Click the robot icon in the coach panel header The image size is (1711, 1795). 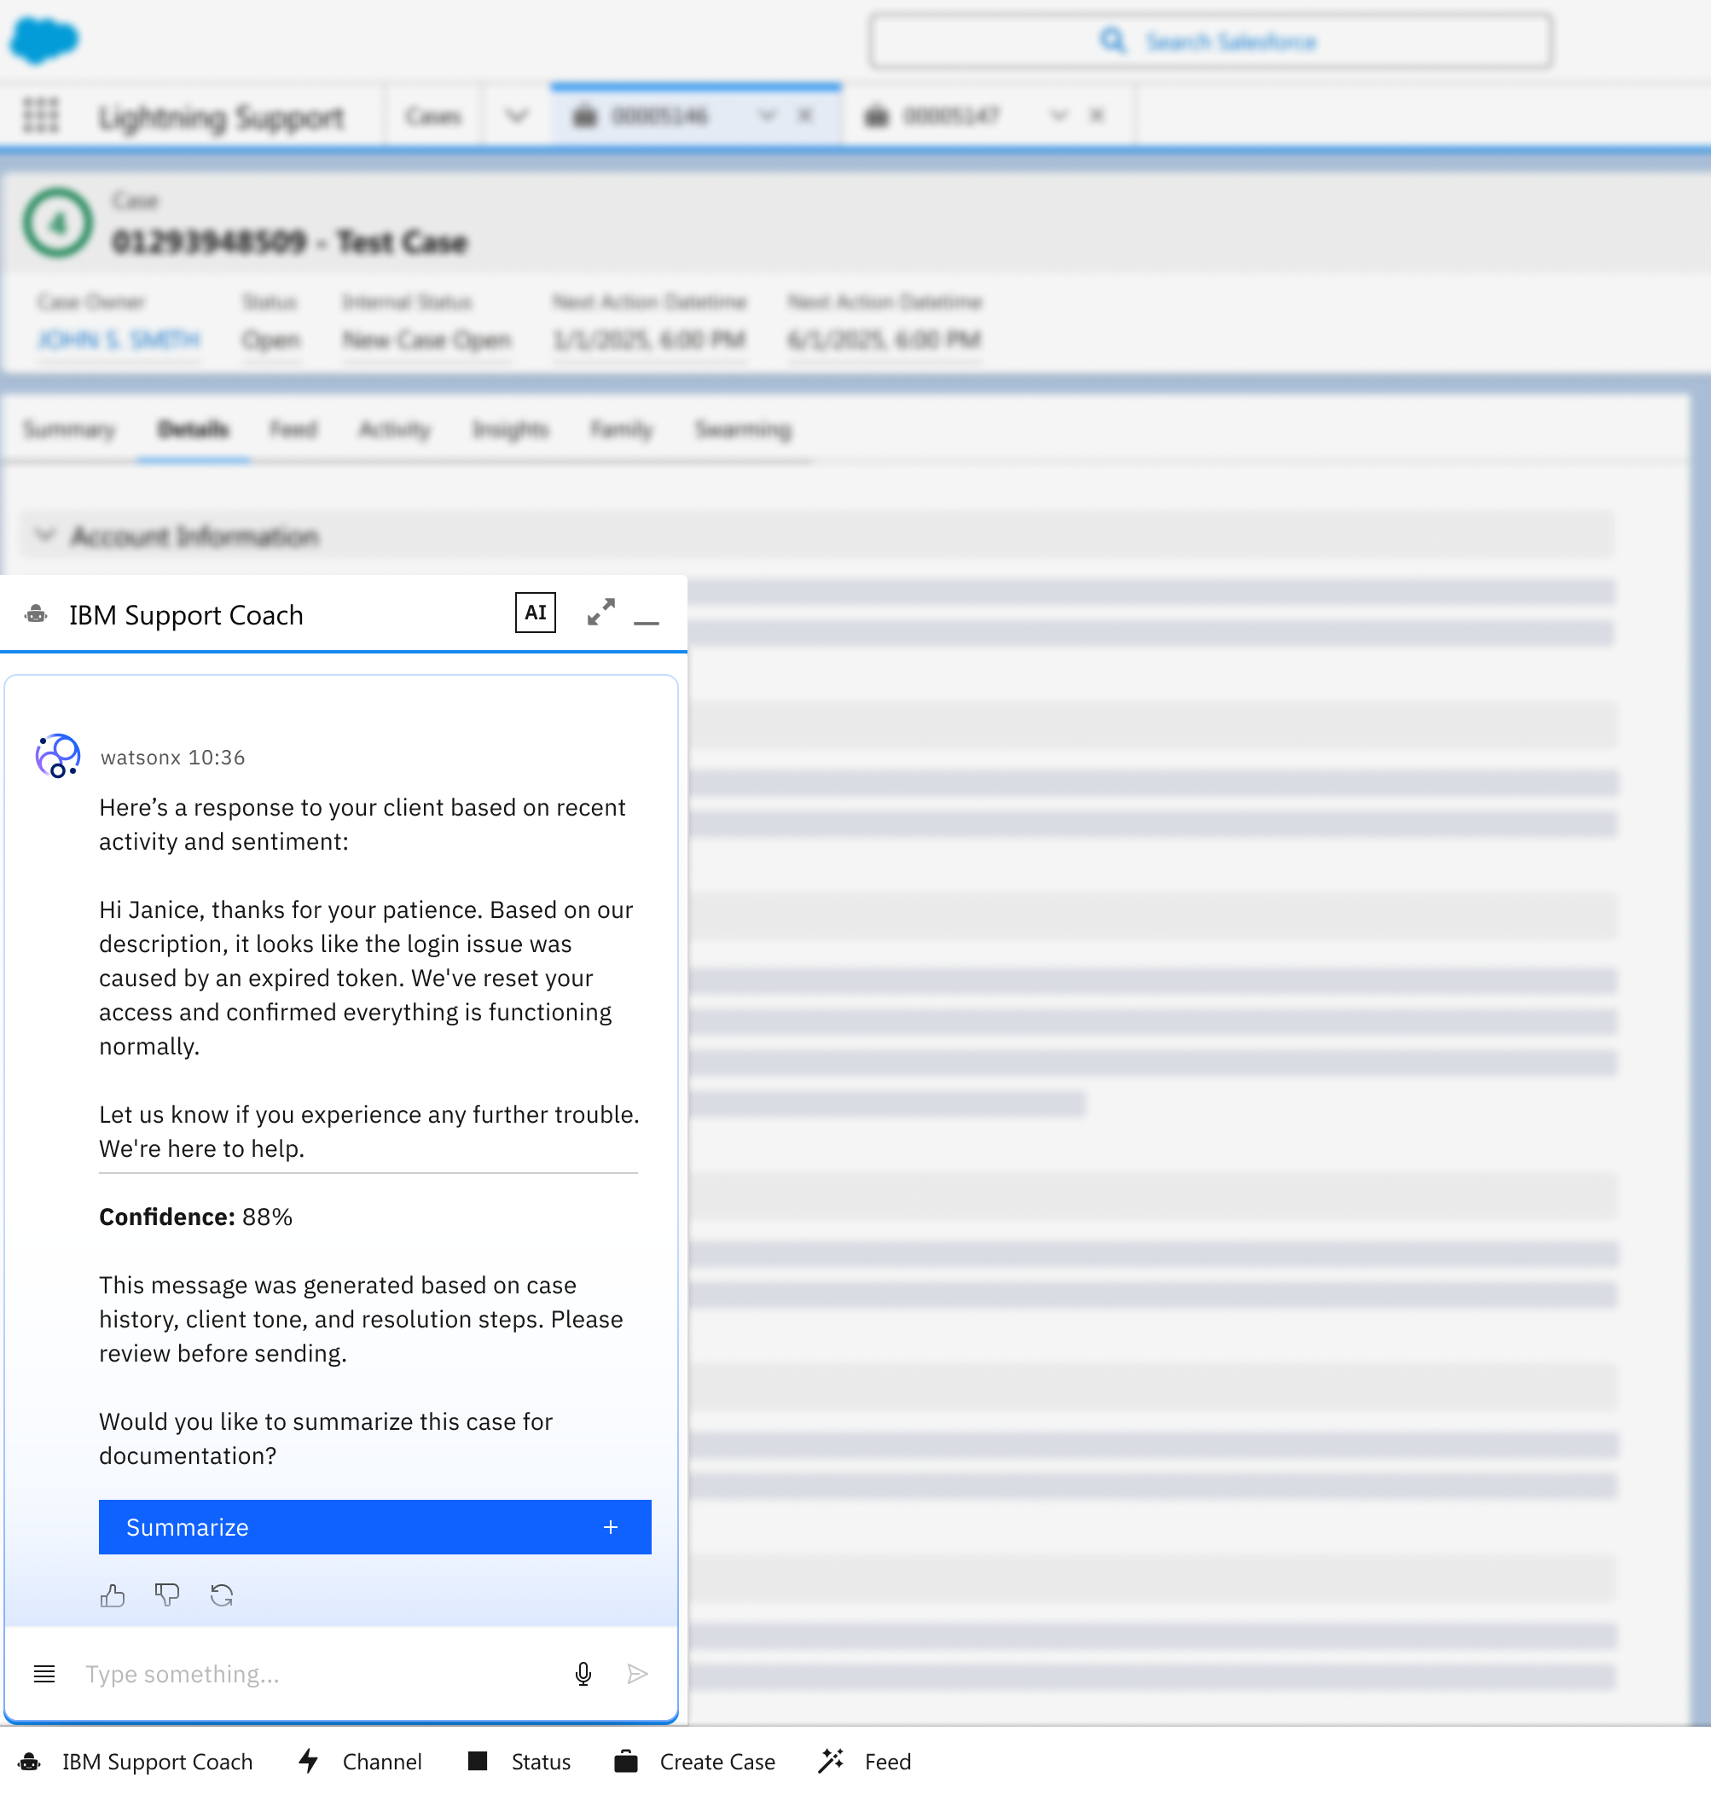coord(37,614)
